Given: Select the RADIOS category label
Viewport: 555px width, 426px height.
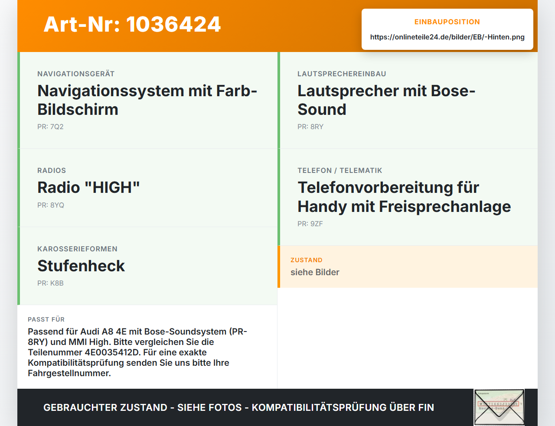Looking at the screenshot, I should pyautogui.click(x=52, y=170).
